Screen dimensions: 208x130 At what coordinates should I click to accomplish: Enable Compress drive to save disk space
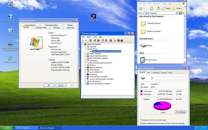[141, 120]
